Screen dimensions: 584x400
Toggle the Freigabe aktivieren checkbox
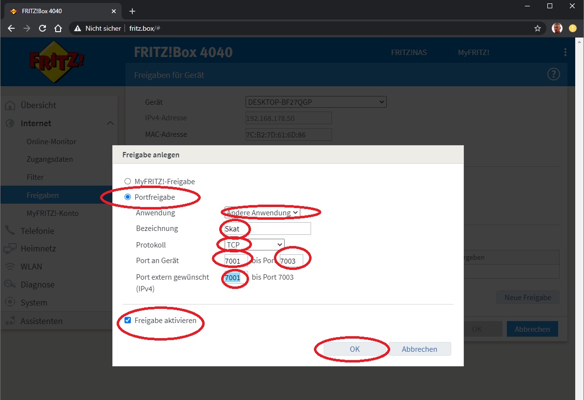pyautogui.click(x=128, y=321)
